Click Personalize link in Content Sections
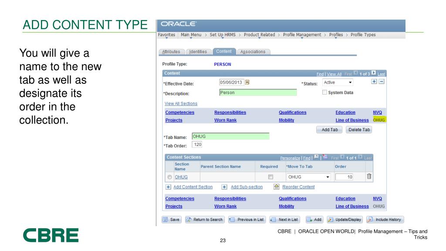Viewport: 446px width, 251px height. [290, 158]
